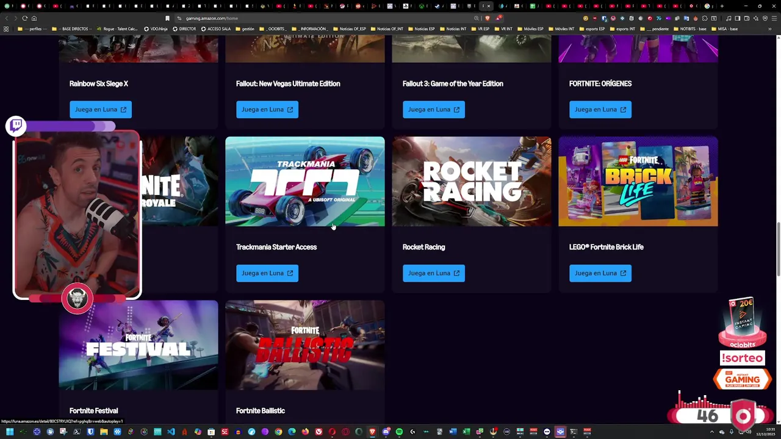Click Juega en Luna for Rainbow Six Siege X
The width and height of the screenshot is (781, 439).
pos(101,110)
